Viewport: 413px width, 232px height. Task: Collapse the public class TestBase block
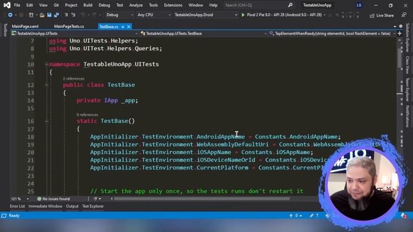click(46, 85)
